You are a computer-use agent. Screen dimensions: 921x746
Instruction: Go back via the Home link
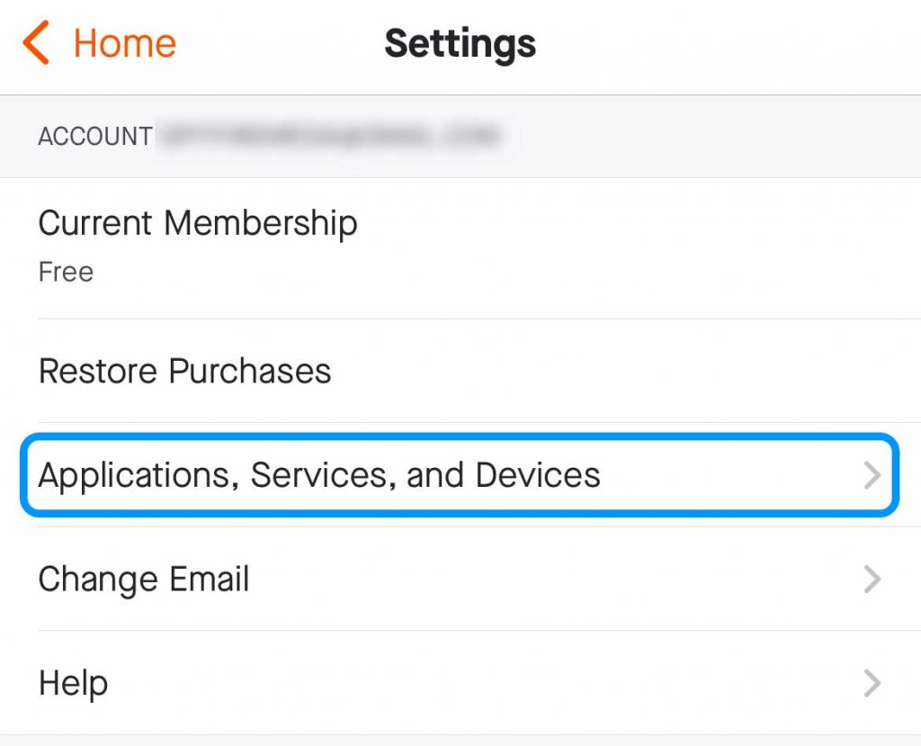[x=124, y=43]
